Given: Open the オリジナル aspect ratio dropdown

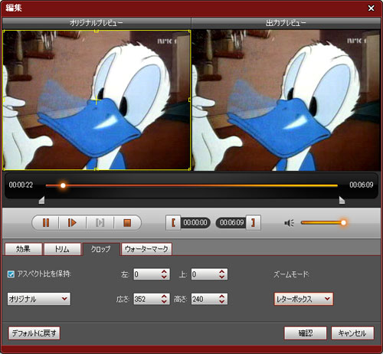Looking at the screenshot, I should click(39, 299).
